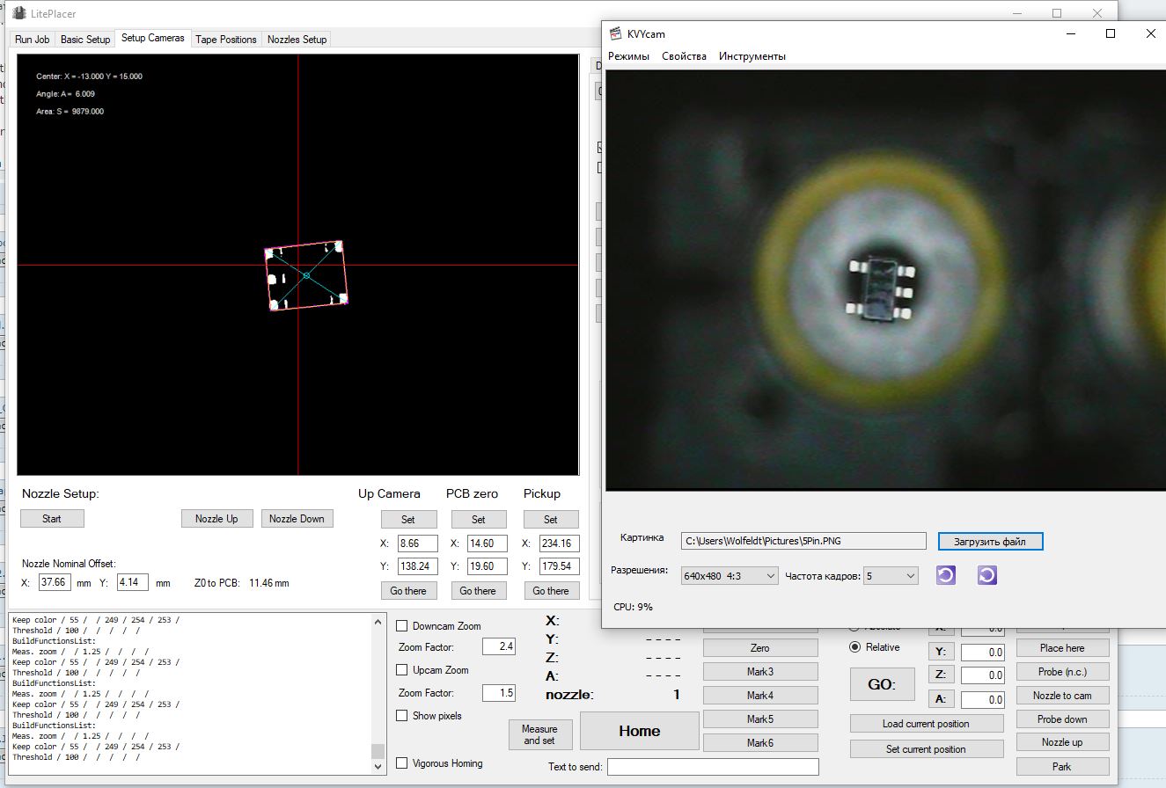Image resolution: width=1166 pixels, height=788 pixels.
Task: Click Set under Up Camera
Action: coord(408,519)
